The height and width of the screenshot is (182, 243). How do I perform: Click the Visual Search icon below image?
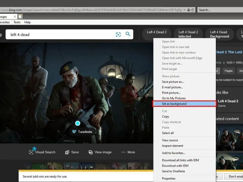(31, 152)
